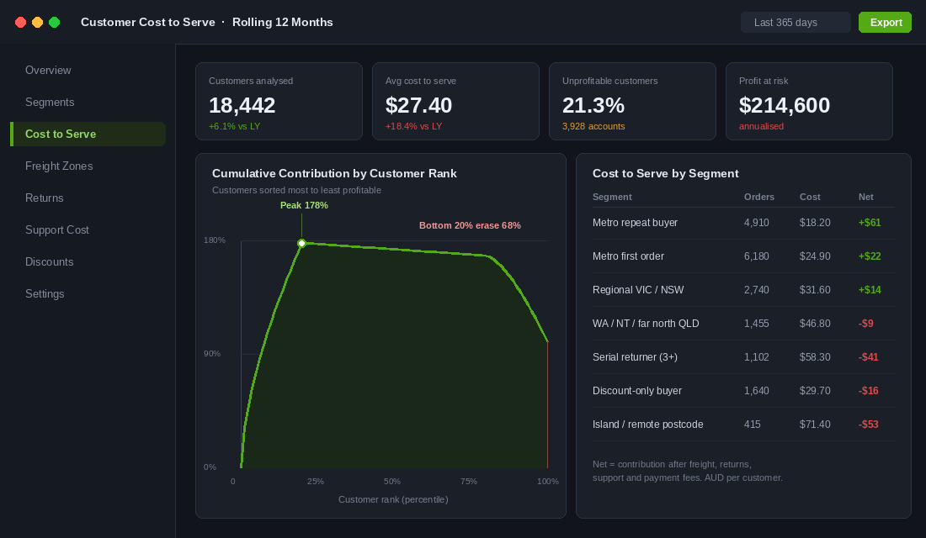
Task: Click the Peak 178% chart label
Action: pos(304,205)
